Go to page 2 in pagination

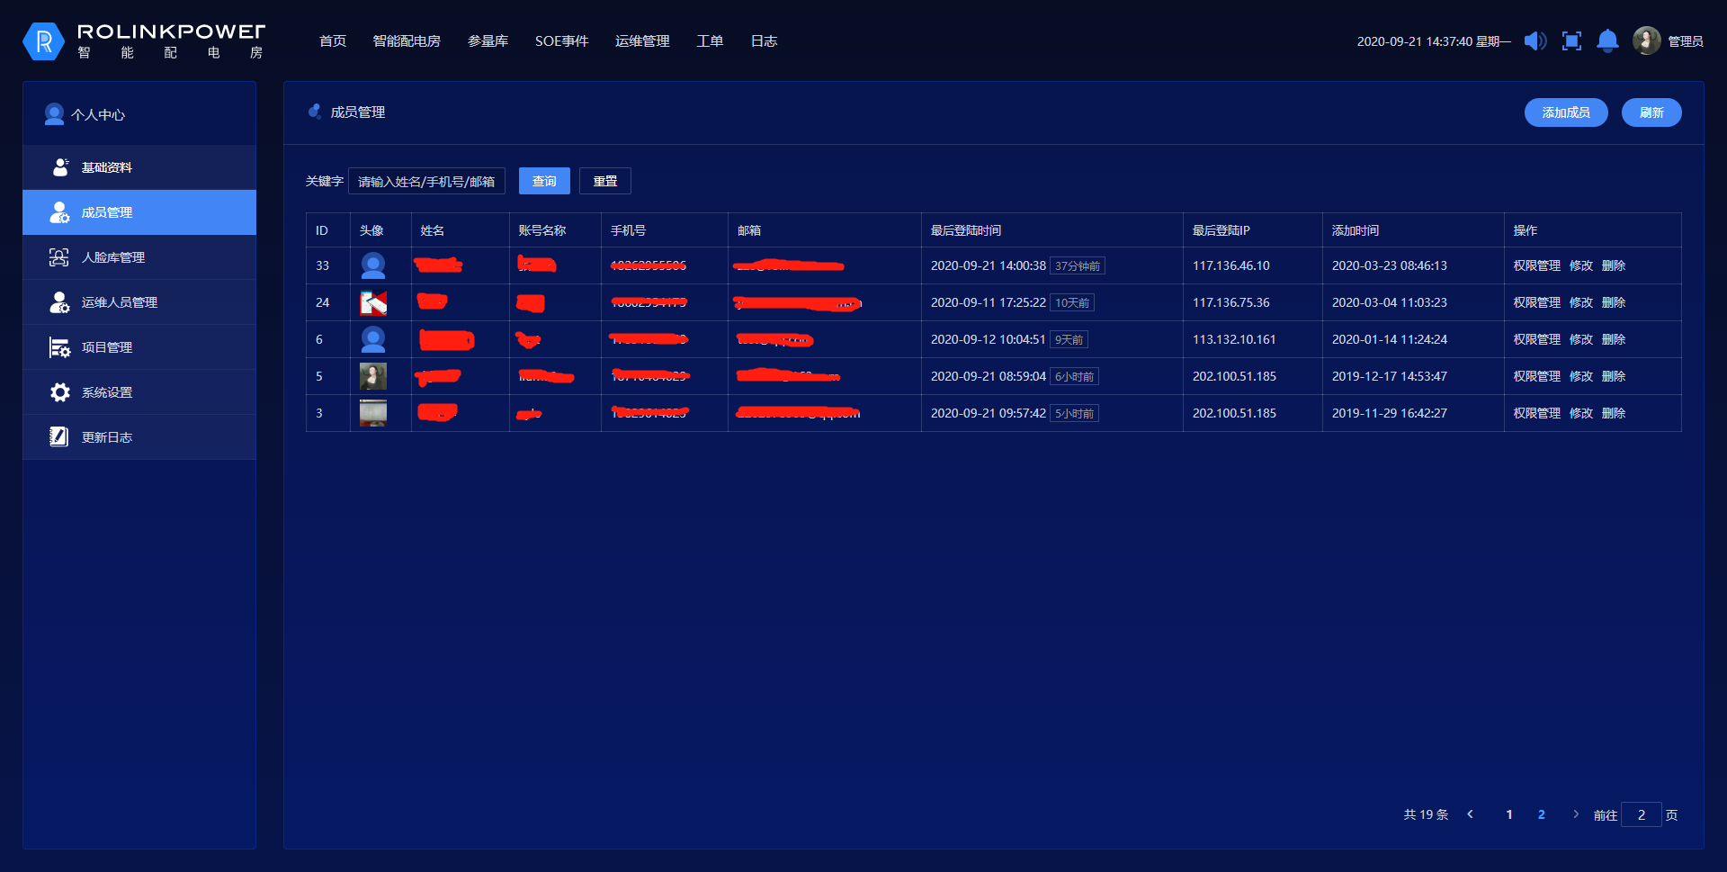pos(1542,814)
